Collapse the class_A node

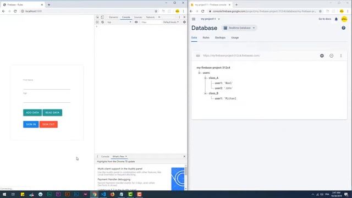click(205, 78)
